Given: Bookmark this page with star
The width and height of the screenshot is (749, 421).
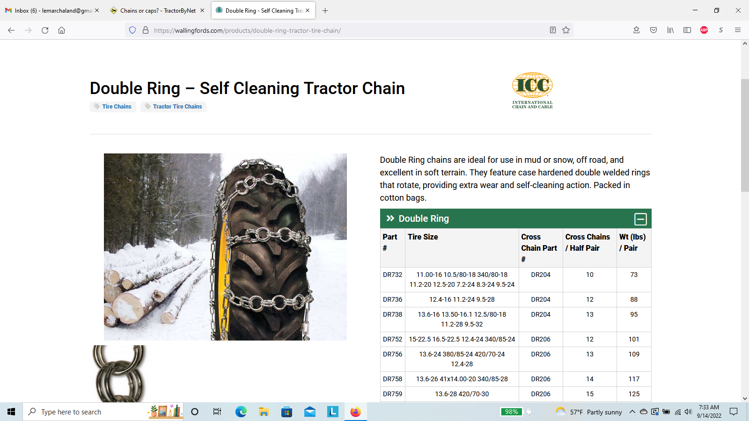Looking at the screenshot, I should tap(566, 30).
